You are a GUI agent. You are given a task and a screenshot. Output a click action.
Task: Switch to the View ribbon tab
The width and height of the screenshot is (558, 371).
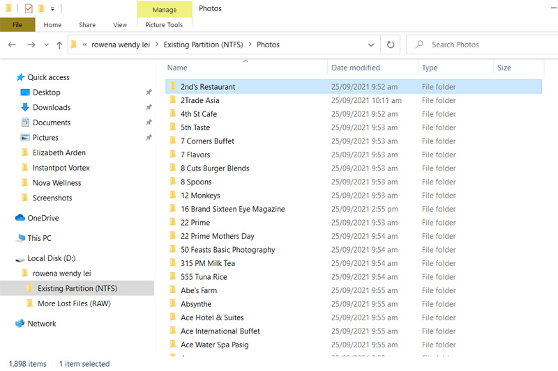(x=120, y=25)
